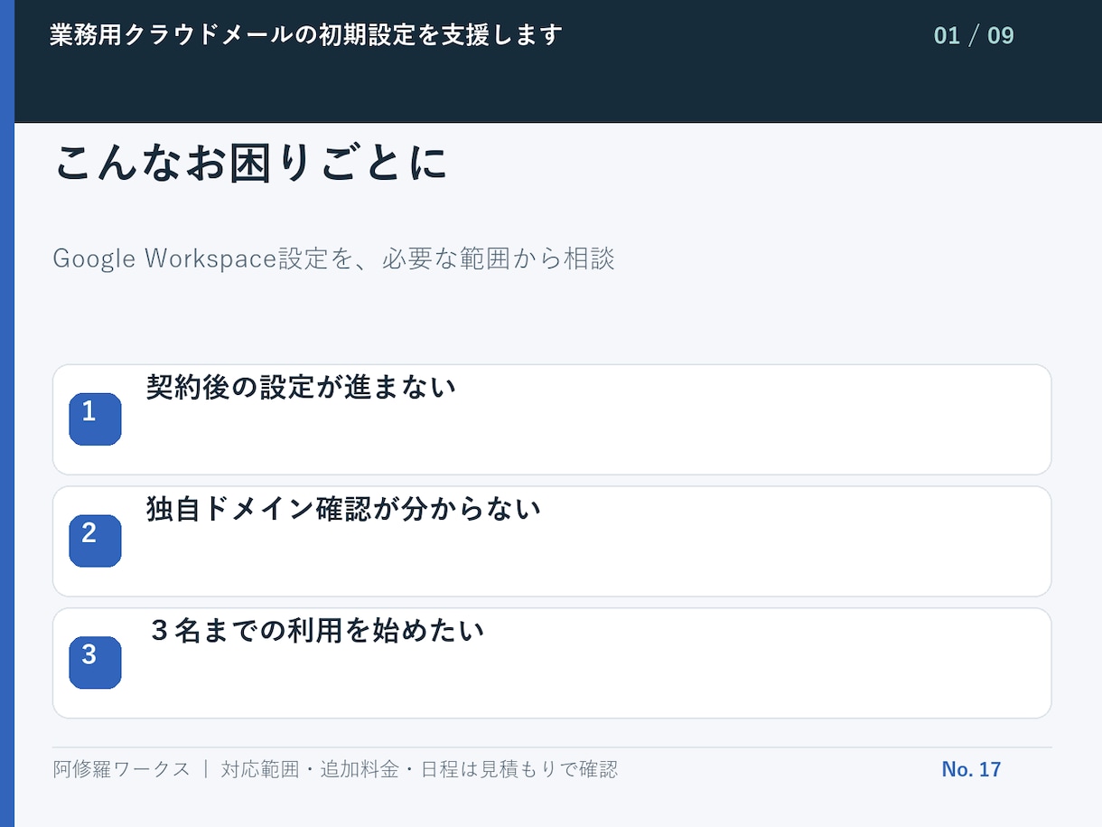Click the text ３名までの利用を始めたい
Image resolution: width=1102 pixels, height=827 pixels.
tap(316, 630)
